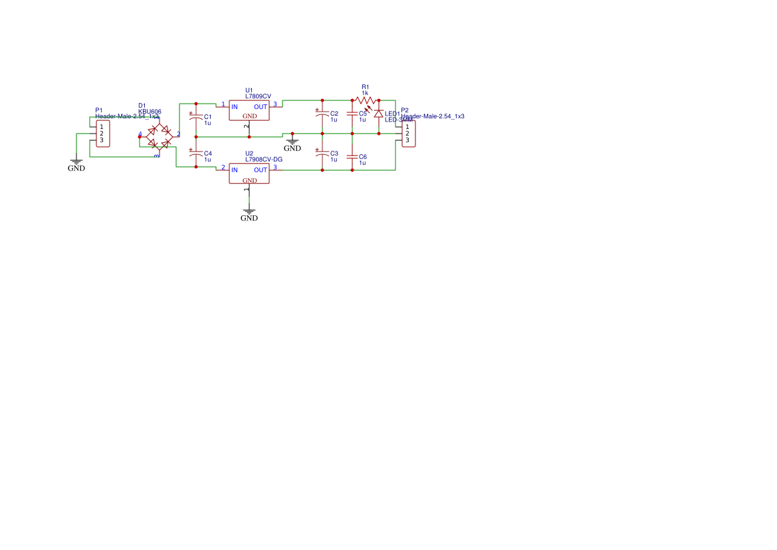Select the D1 bridge rectifier symbol
This screenshot has height=550, width=777.
(160, 137)
